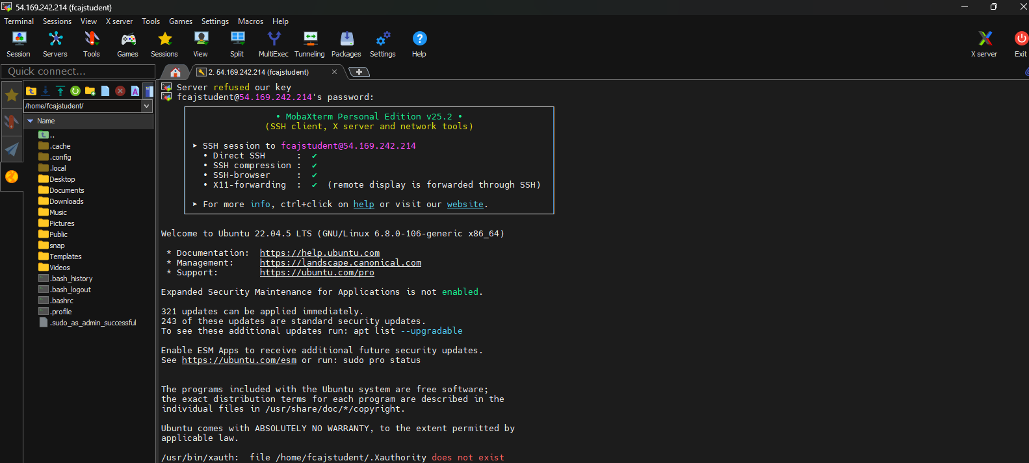Go to parent directory in SFTP toolbar
Image resolution: width=1029 pixels, height=463 pixels.
coord(31,91)
